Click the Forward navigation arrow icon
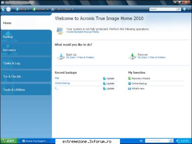 8,9
